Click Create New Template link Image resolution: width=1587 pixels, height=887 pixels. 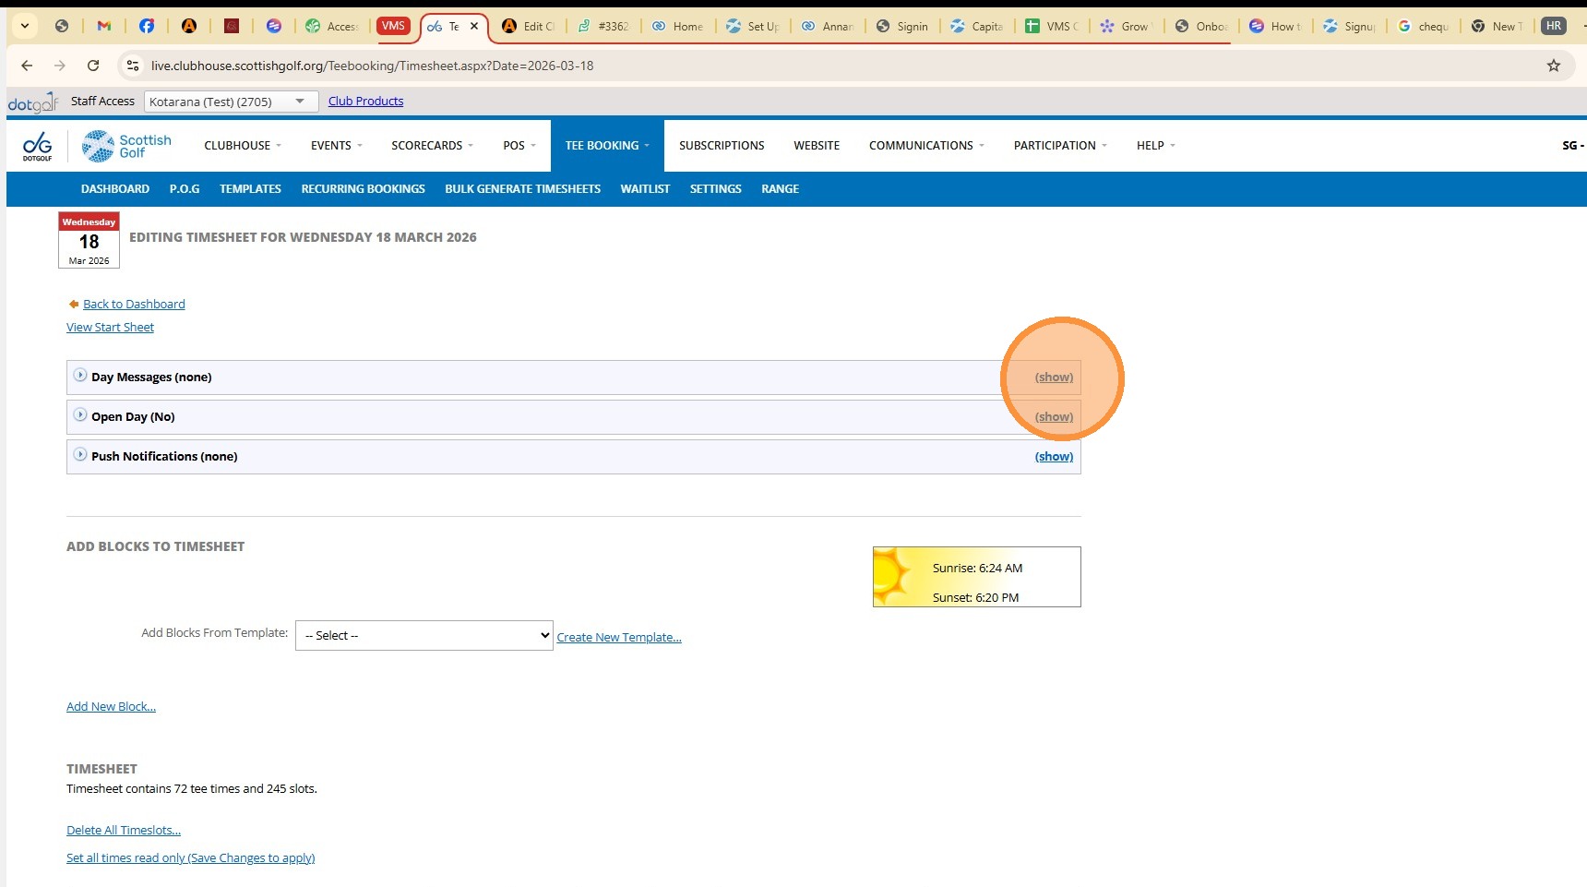tap(619, 638)
